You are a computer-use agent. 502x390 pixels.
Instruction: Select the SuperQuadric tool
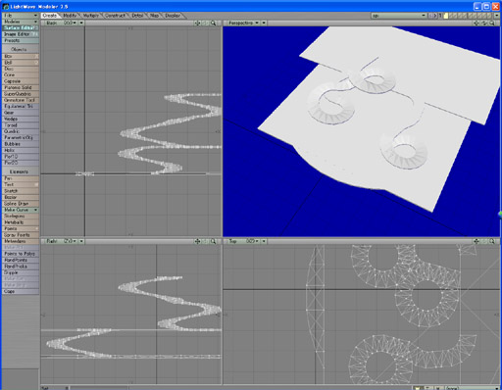21,94
